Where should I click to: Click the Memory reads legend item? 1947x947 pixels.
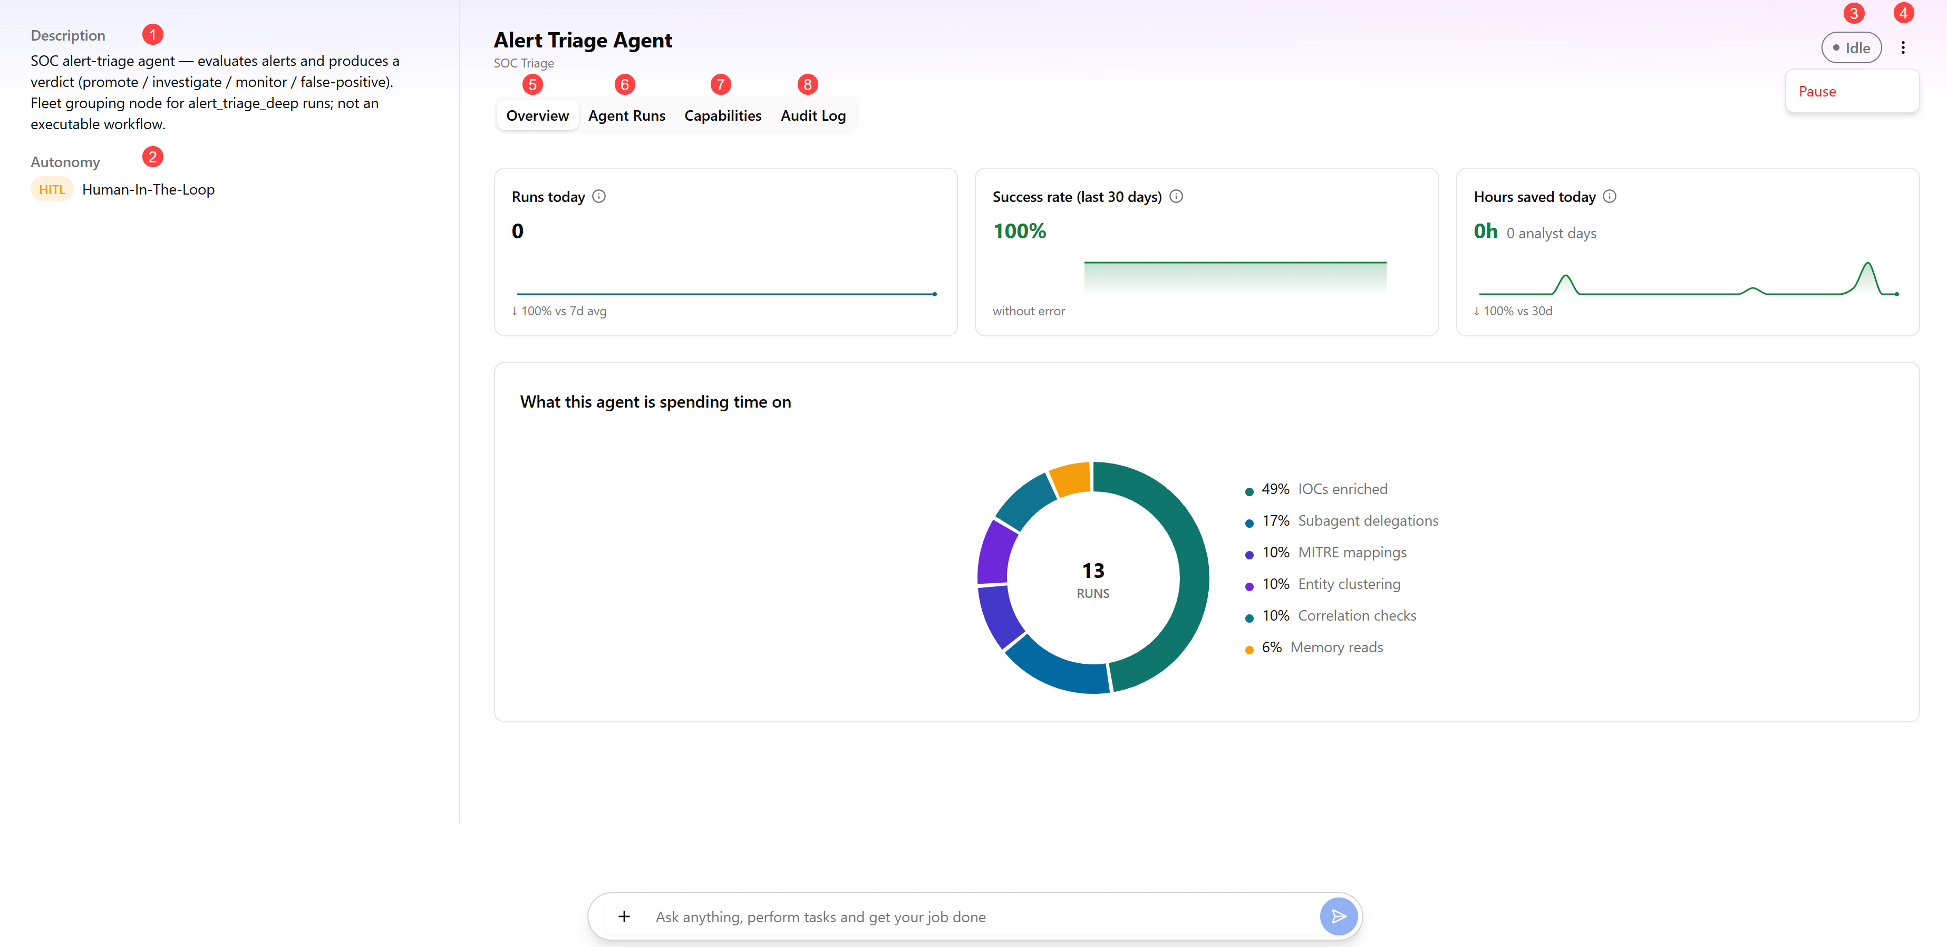(1314, 648)
